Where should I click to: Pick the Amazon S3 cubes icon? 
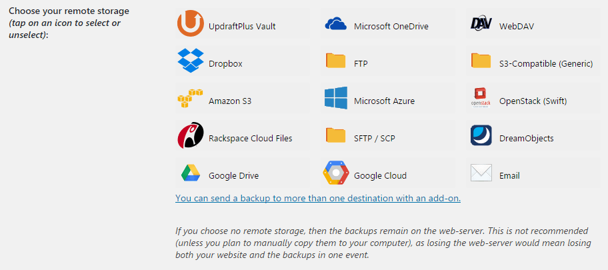191,98
